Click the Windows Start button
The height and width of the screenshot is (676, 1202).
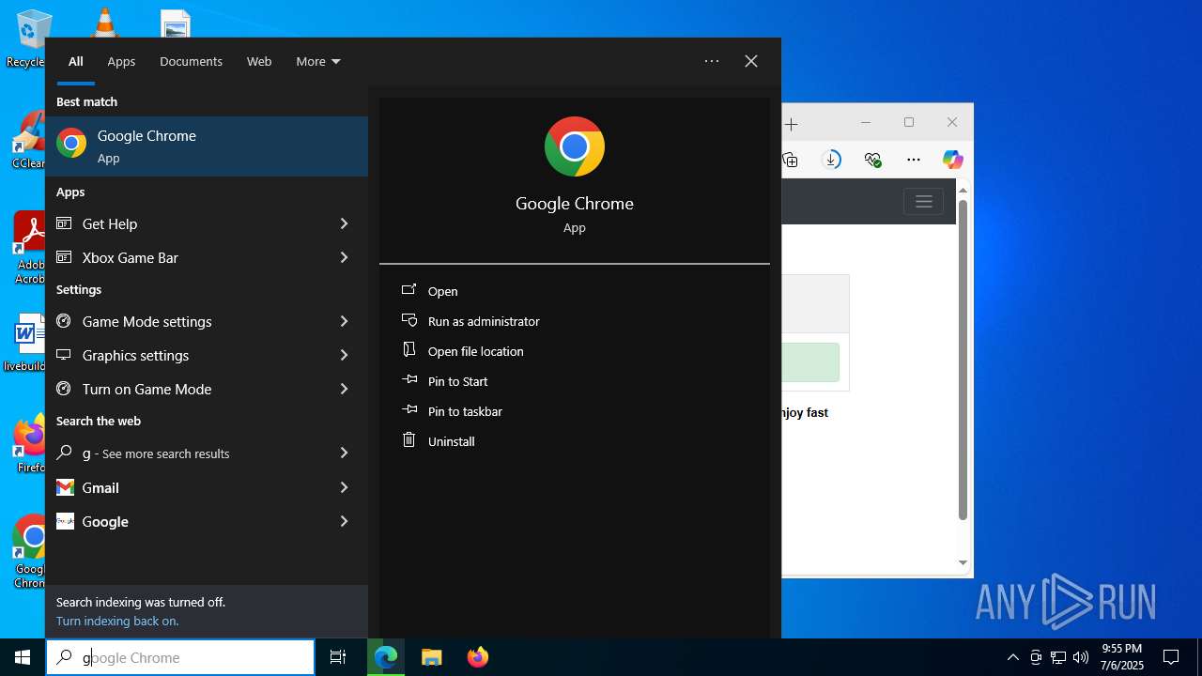[23, 657]
